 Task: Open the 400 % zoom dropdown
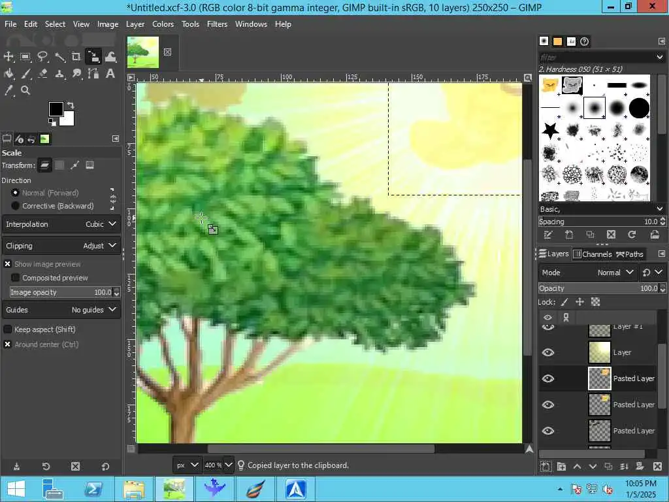coord(218,465)
